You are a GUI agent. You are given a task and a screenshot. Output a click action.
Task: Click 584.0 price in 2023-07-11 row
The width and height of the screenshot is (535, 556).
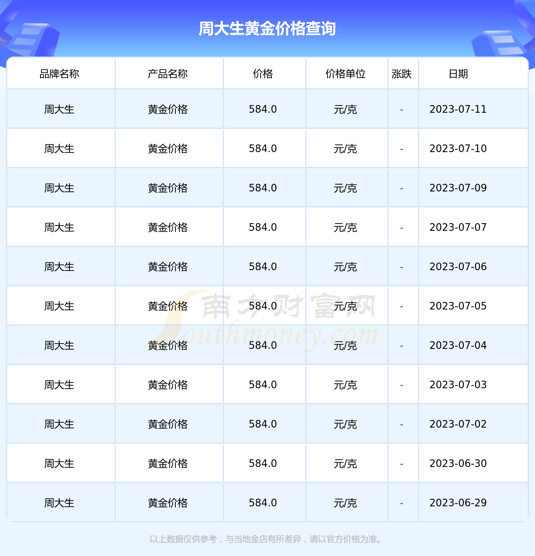coord(263,109)
